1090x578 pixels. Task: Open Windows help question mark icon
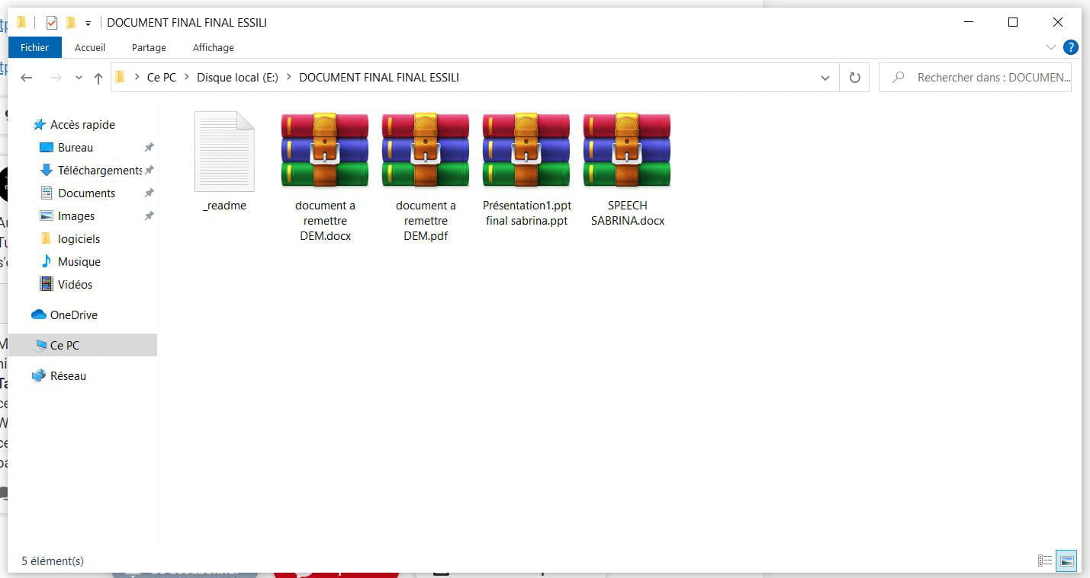point(1071,47)
